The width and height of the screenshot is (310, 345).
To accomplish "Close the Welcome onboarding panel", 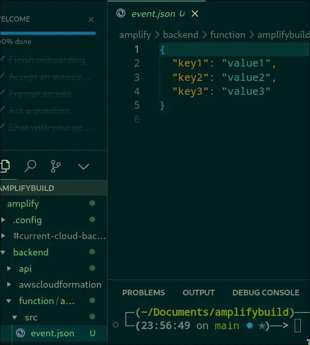I will point(91,20).
